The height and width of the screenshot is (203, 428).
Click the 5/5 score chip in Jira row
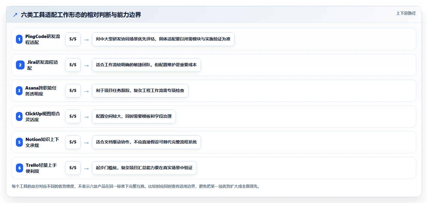73,65
